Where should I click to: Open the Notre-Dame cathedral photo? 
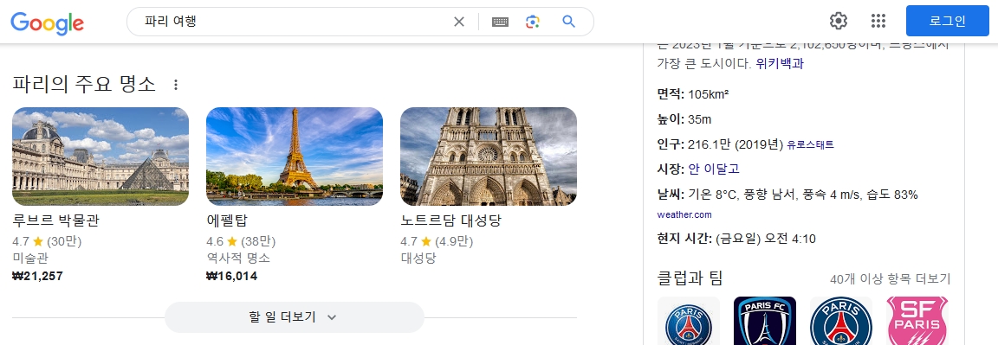489,157
